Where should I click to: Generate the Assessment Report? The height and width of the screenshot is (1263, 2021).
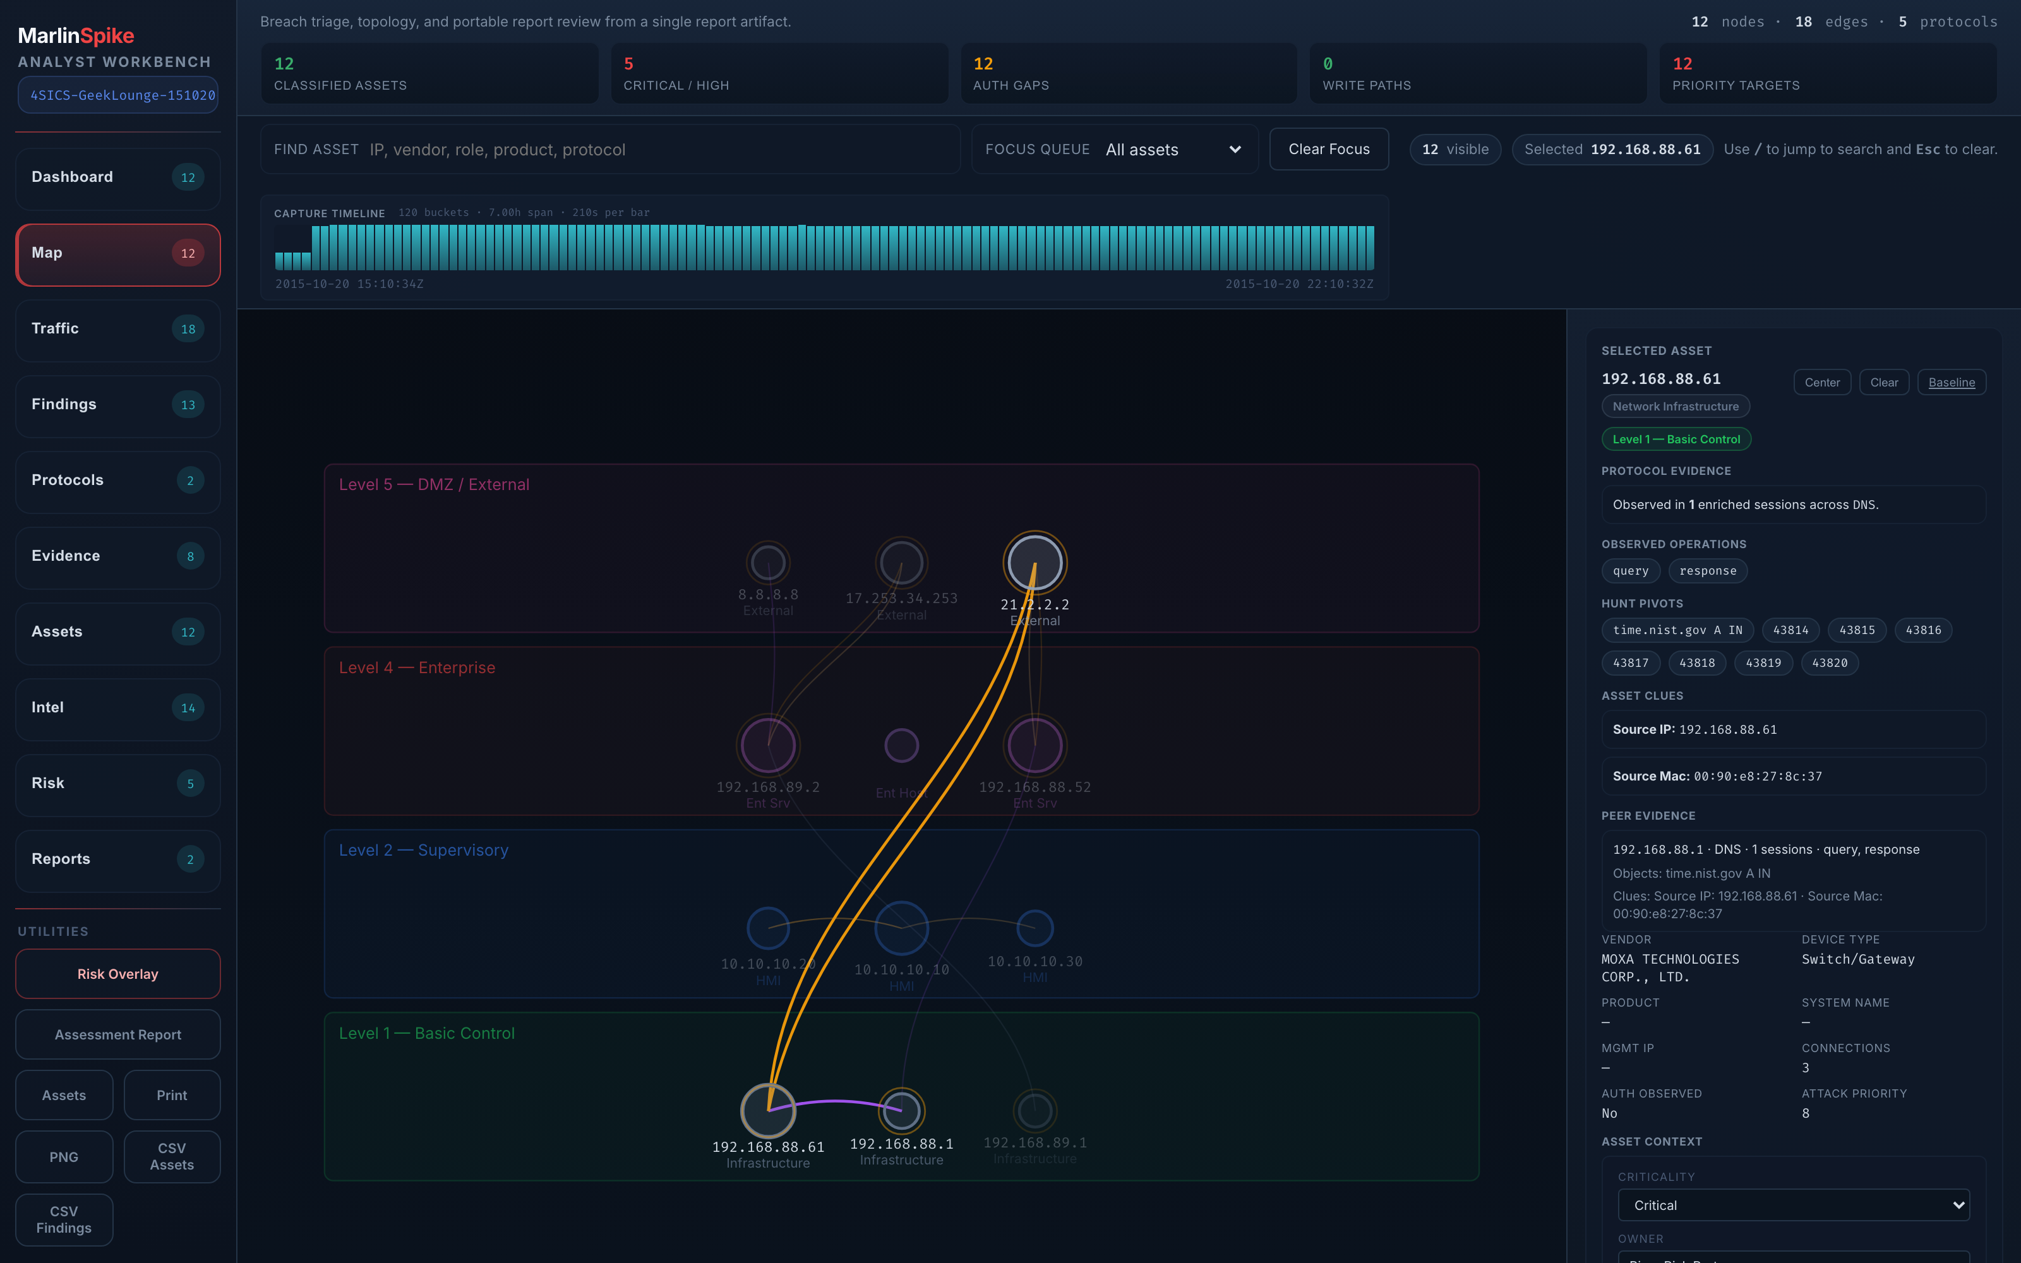(x=117, y=1035)
